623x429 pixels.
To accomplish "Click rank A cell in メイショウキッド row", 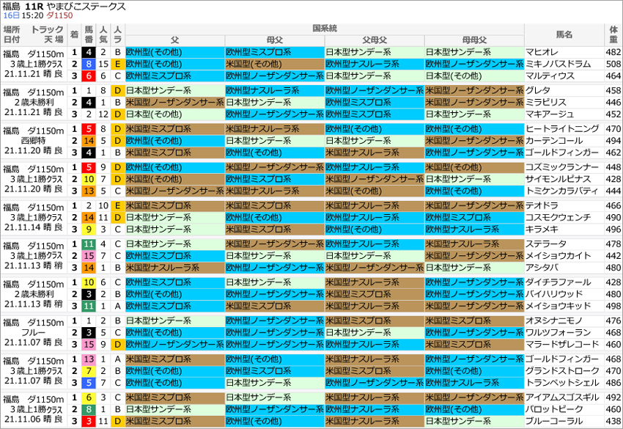I will 117,306.
